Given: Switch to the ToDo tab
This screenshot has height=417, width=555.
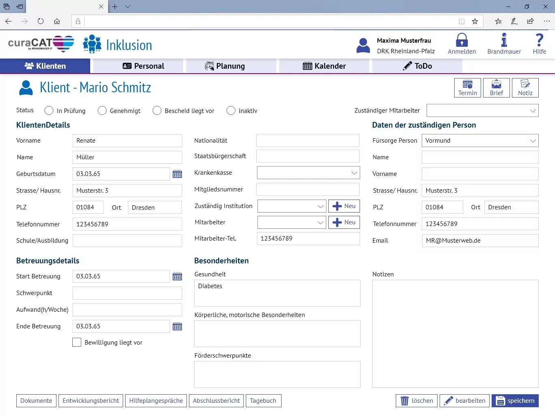Looking at the screenshot, I should pos(417,66).
